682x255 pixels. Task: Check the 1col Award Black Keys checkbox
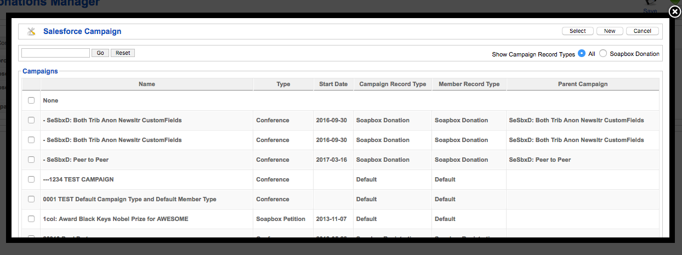point(31,219)
